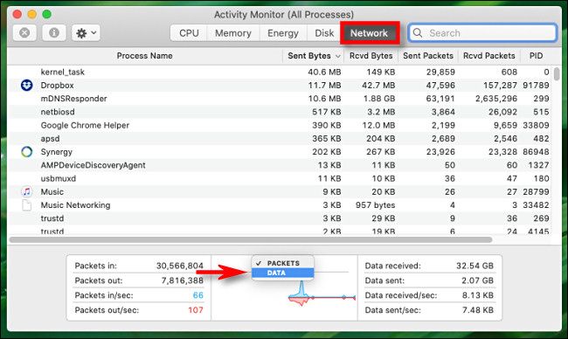Sort by Sent Bytes column header
This screenshot has height=339, width=568.
pos(313,56)
